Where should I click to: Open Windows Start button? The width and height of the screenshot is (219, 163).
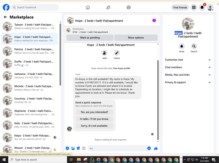click(4, 159)
